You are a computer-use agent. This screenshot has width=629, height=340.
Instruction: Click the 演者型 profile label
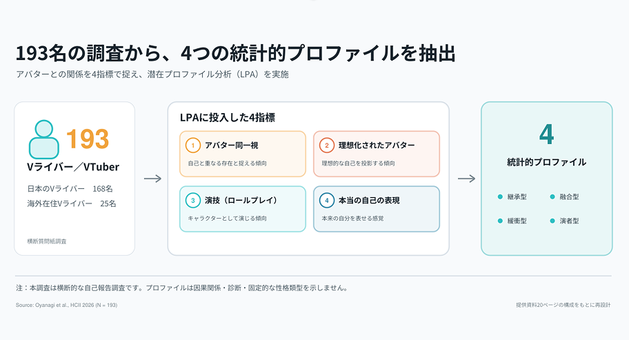[x=569, y=221]
